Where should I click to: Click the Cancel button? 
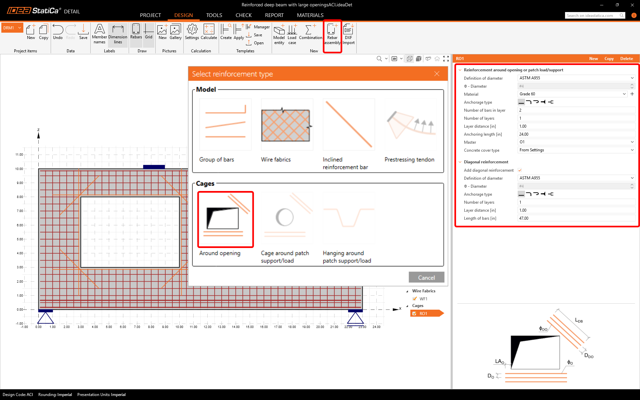coord(426,277)
